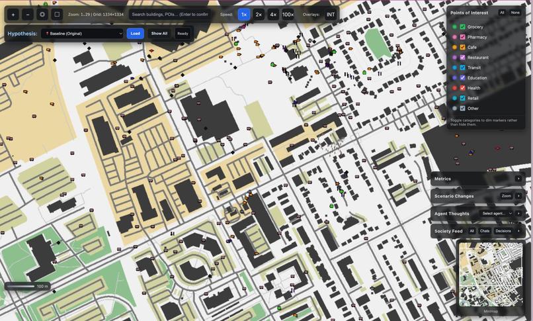Click the search buildings and POIs field
The image size is (533, 321).
[x=170, y=15]
